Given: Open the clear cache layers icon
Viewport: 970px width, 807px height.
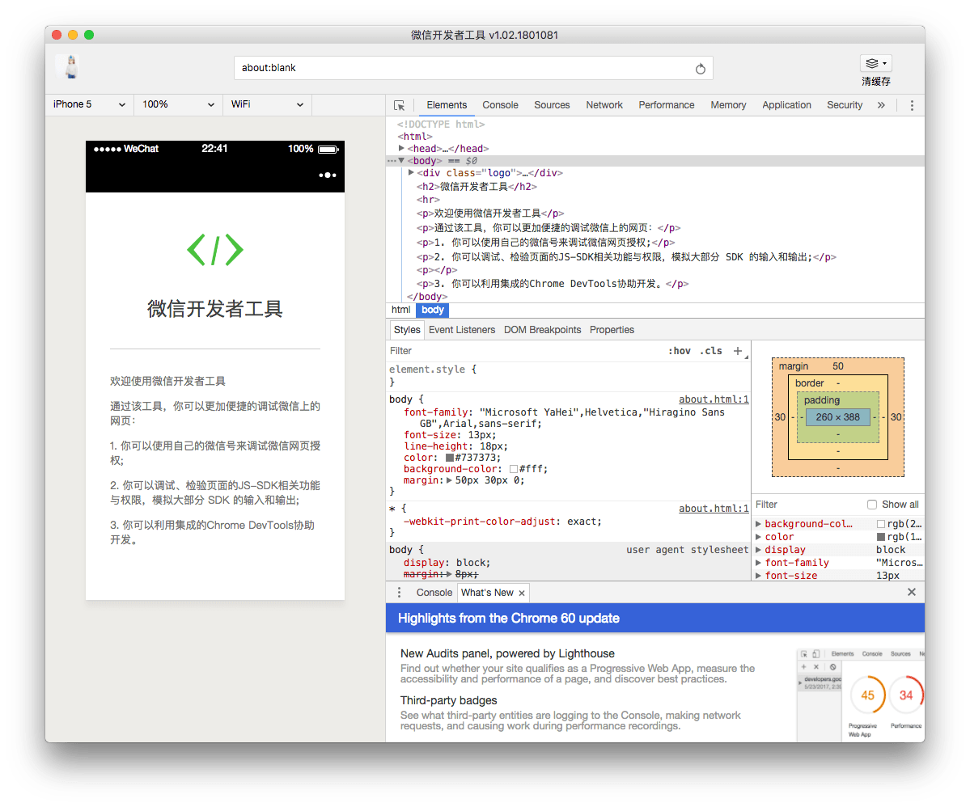Looking at the screenshot, I should [875, 63].
